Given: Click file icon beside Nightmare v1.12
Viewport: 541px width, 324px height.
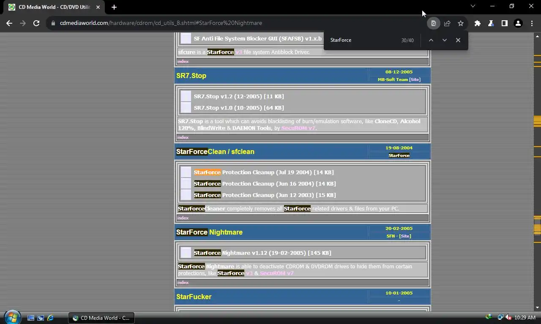Looking at the screenshot, I should click(x=186, y=253).
